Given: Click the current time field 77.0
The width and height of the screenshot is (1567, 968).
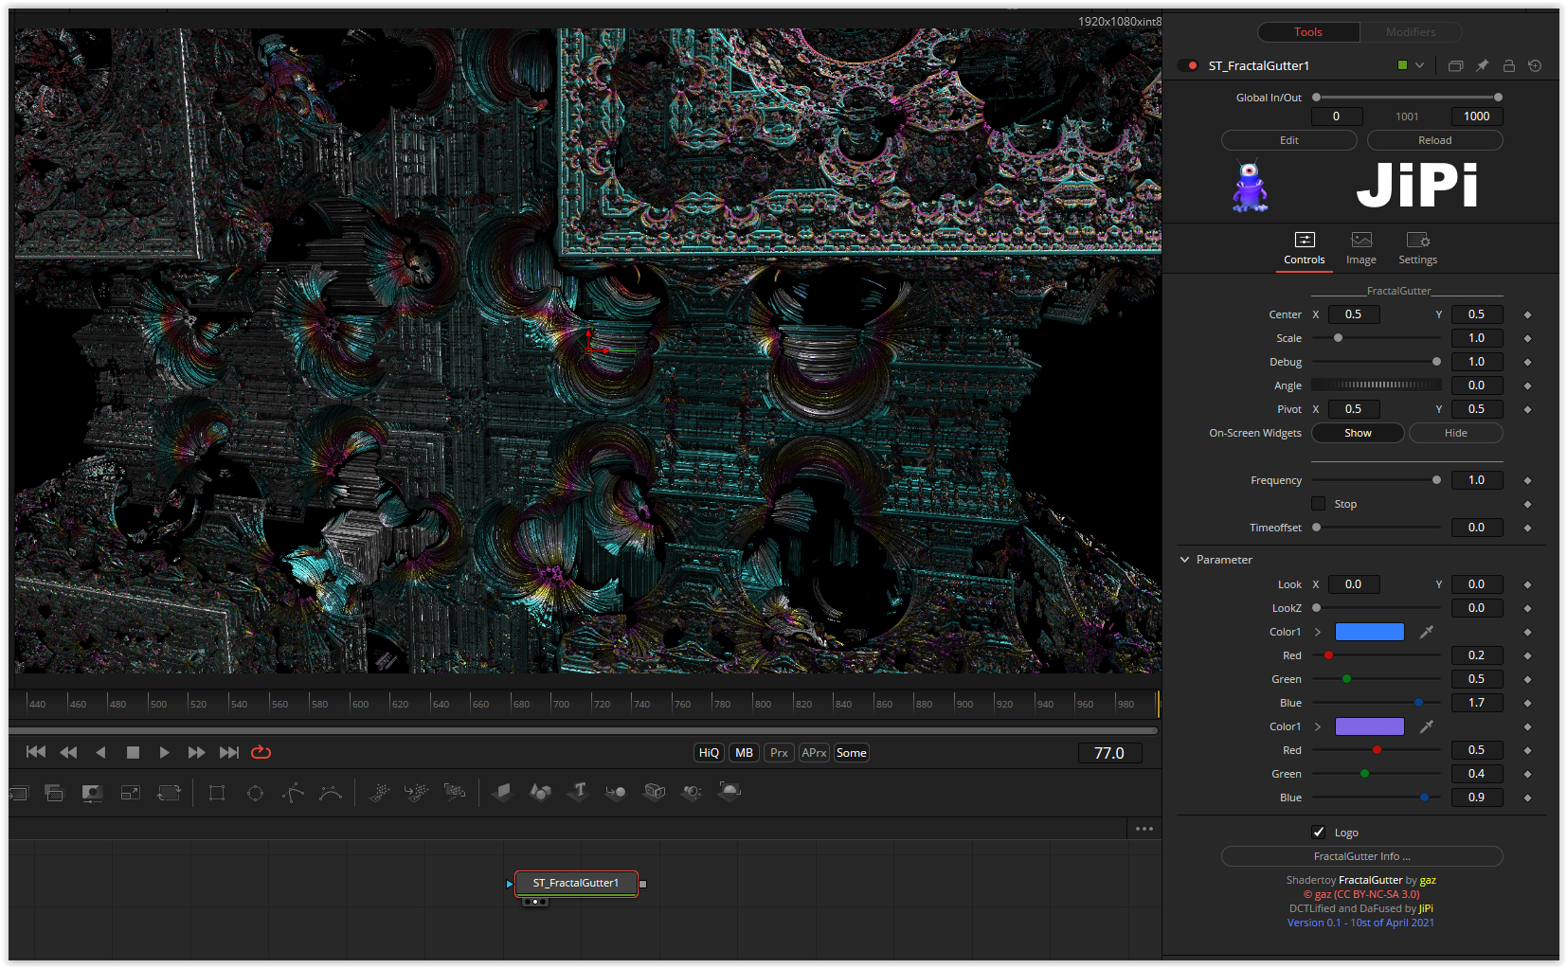Looking at the screenshot, I should coord(1109,753).
